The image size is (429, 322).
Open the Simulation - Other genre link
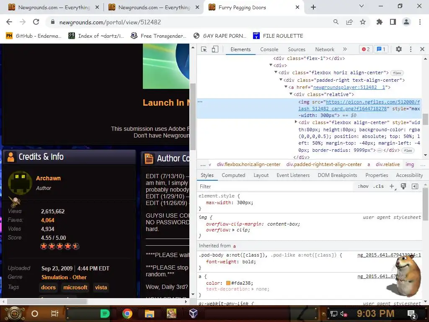point(64,277)
